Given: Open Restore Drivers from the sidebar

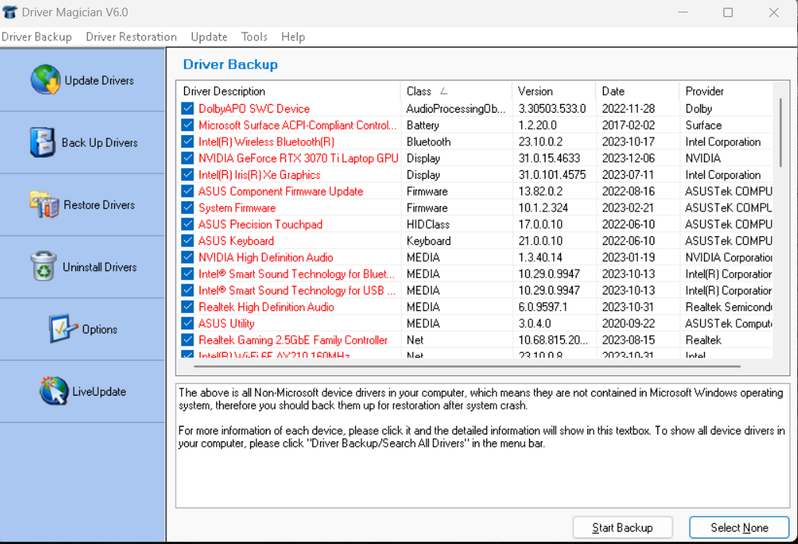Looking at the screenshot, I should tap(82, 205).
